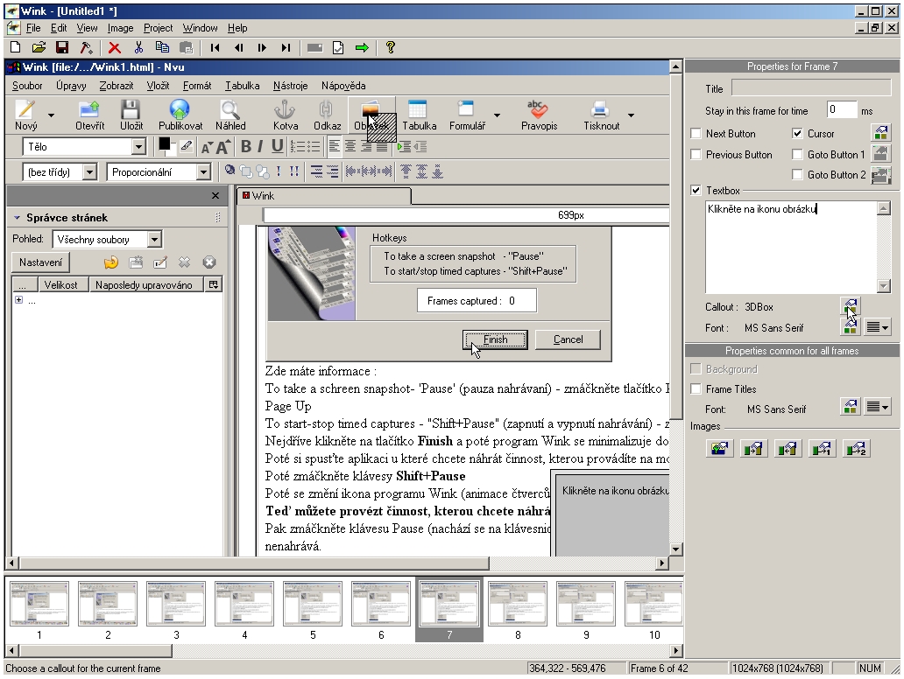Choose previous button image under Images
904x679 pixels.
tap(787, 448)
